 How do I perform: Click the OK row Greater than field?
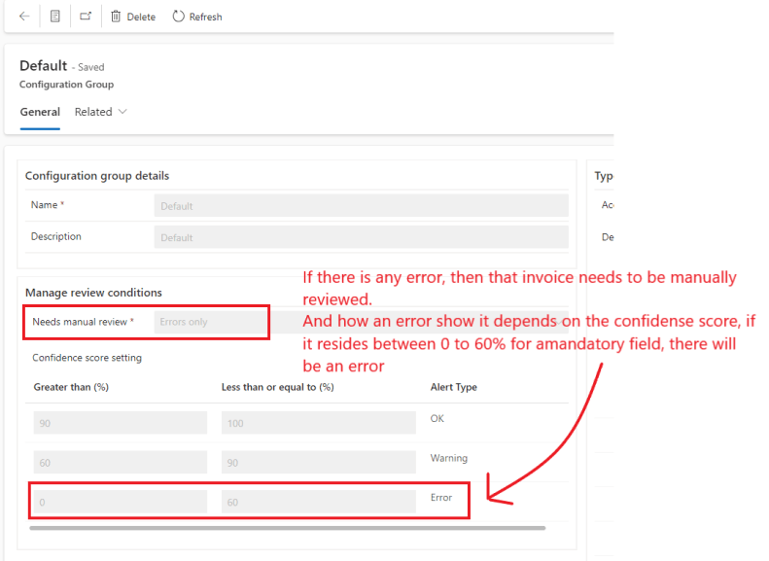[x=120, y=423]
